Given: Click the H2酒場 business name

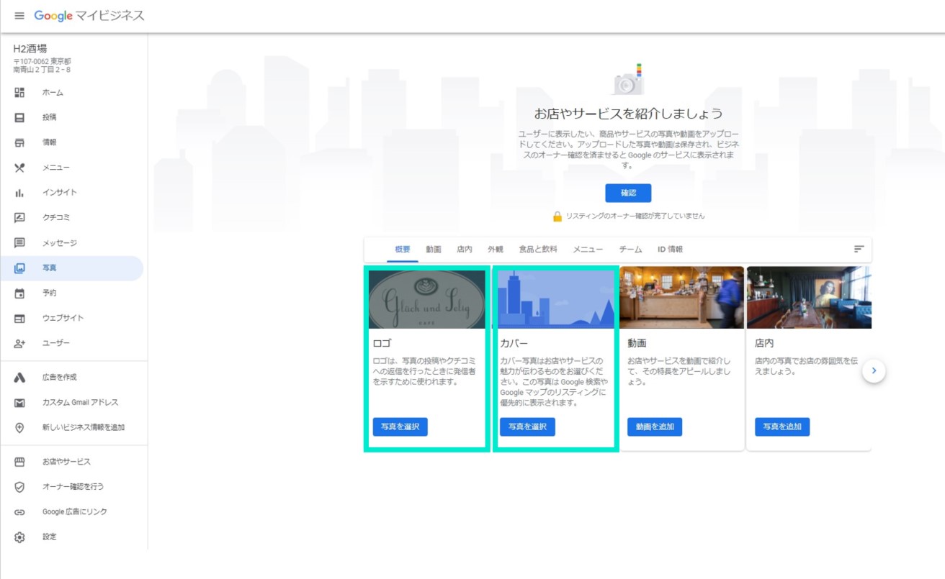Looking at the screenshot, I should (x=30, y=49).
